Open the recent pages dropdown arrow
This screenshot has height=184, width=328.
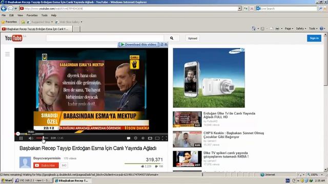[x=15, y=9]
